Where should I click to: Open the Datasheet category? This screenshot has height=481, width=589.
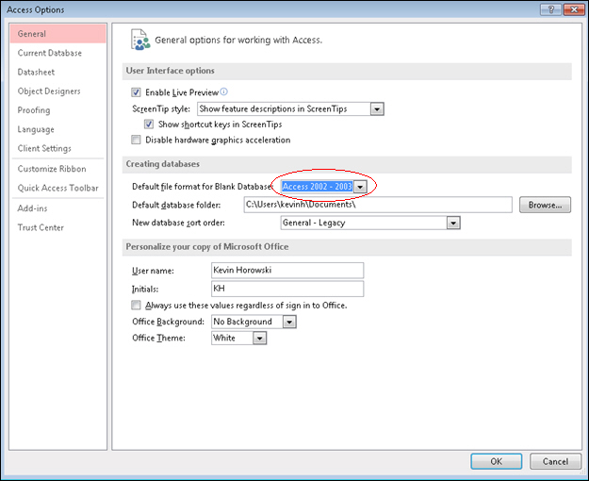[58, 73]
